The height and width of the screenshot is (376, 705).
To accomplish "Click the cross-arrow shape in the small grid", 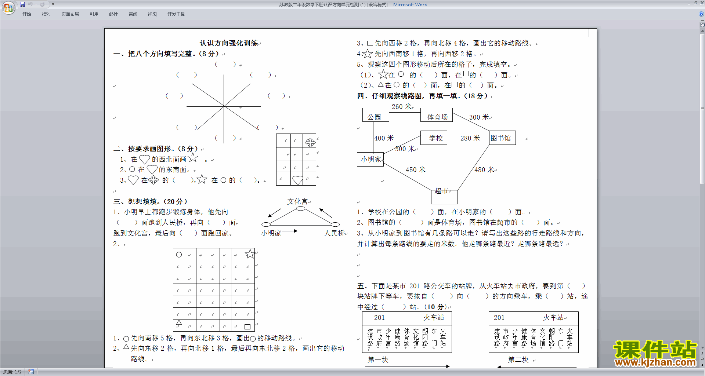I will [310, 142].
